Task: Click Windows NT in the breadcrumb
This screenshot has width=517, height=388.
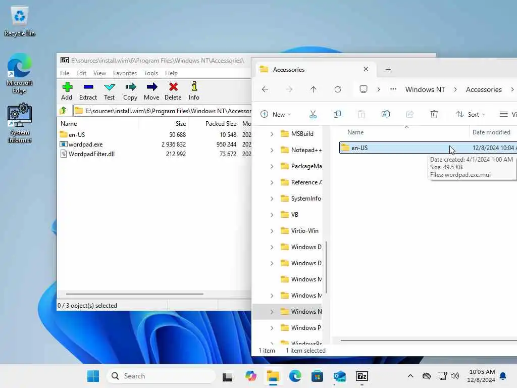Action: (425, 89)
